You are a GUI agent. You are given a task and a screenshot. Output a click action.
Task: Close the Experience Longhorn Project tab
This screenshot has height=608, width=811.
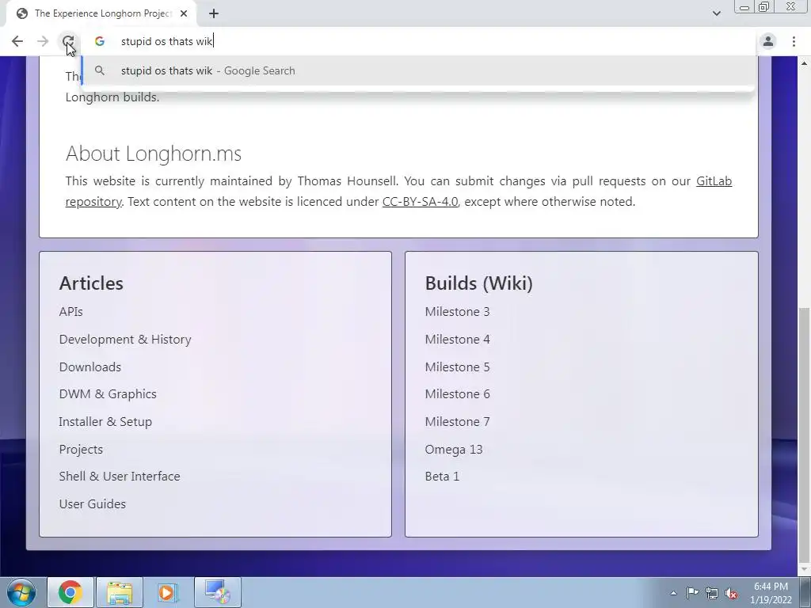tap(184, 14)
